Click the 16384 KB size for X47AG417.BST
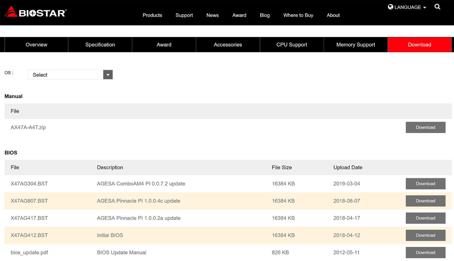 click(283, 218)
